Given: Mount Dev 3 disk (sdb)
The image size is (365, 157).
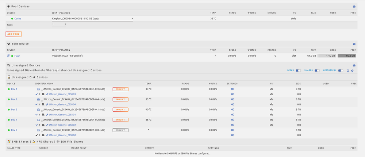Looking at the screenshot, I should click(x=120, y=110).
